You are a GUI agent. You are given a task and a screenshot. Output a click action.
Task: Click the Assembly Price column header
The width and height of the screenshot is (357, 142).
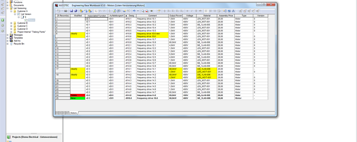(226, 16)
